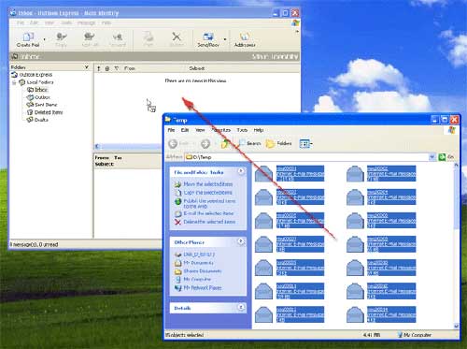Click Delete the selected items link
The height and width of the screenshot is (349, 467).
[209, 222]
